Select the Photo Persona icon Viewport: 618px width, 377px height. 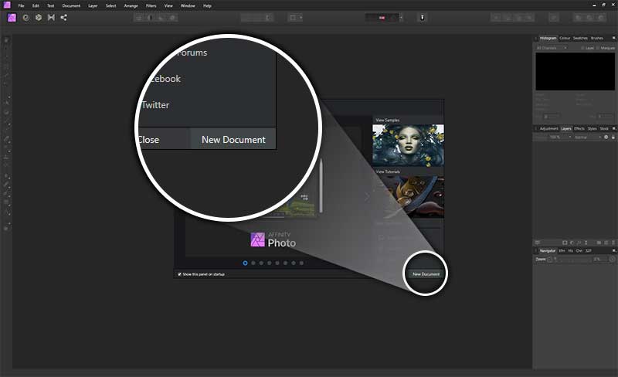12,18
